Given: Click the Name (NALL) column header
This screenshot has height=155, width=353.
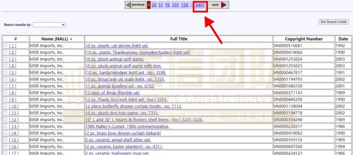Looking at the screenshot, I should (57, 39).
